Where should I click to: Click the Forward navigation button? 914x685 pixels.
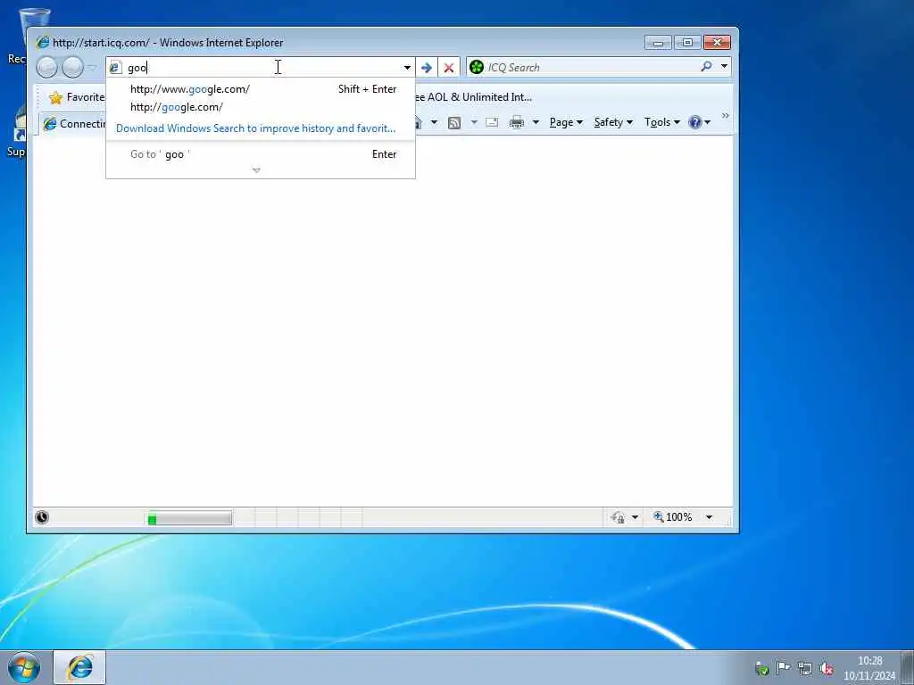(72, 67)
